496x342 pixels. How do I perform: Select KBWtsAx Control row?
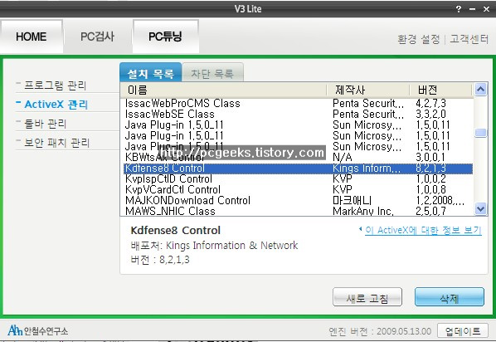pyautogui.click(x=299, y=157)
